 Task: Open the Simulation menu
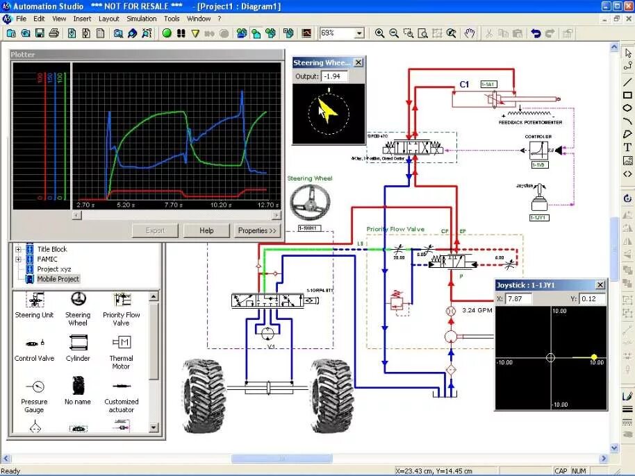(x=141, y=19)
